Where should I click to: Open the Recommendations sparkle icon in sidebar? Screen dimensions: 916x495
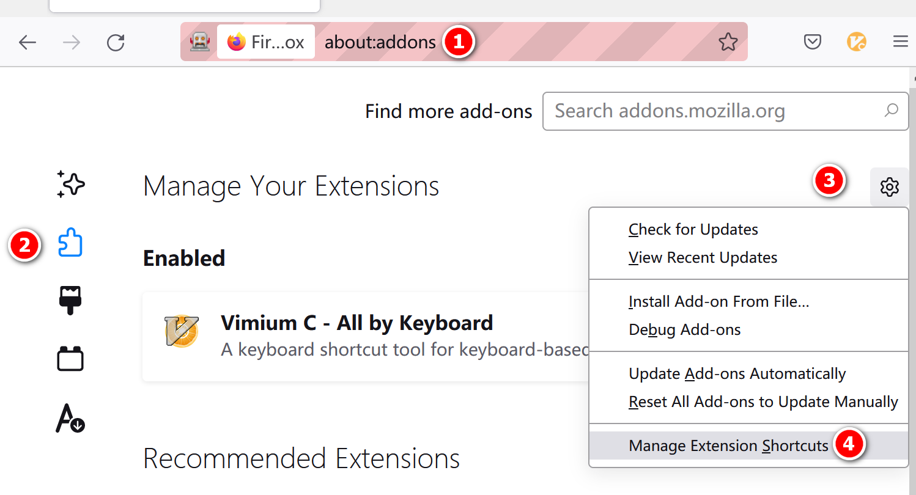click(70, 184)
